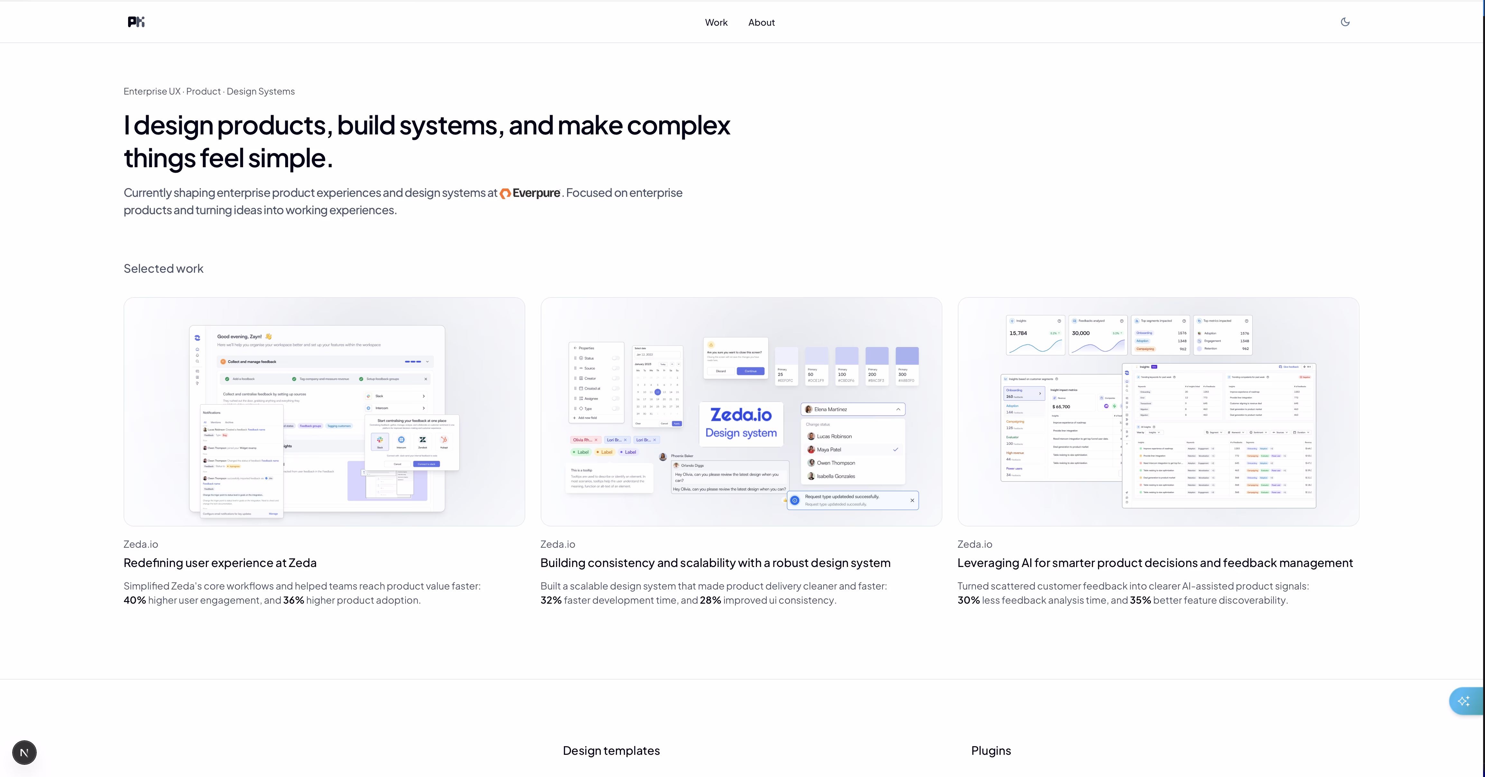Click the "35%" better feature discoverability figure
The image size is (1485, 777).
[x=1140, y=600]
